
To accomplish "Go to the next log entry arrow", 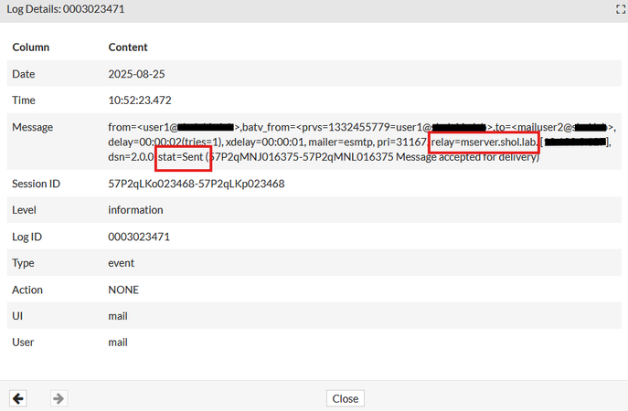I will [58, 398].
